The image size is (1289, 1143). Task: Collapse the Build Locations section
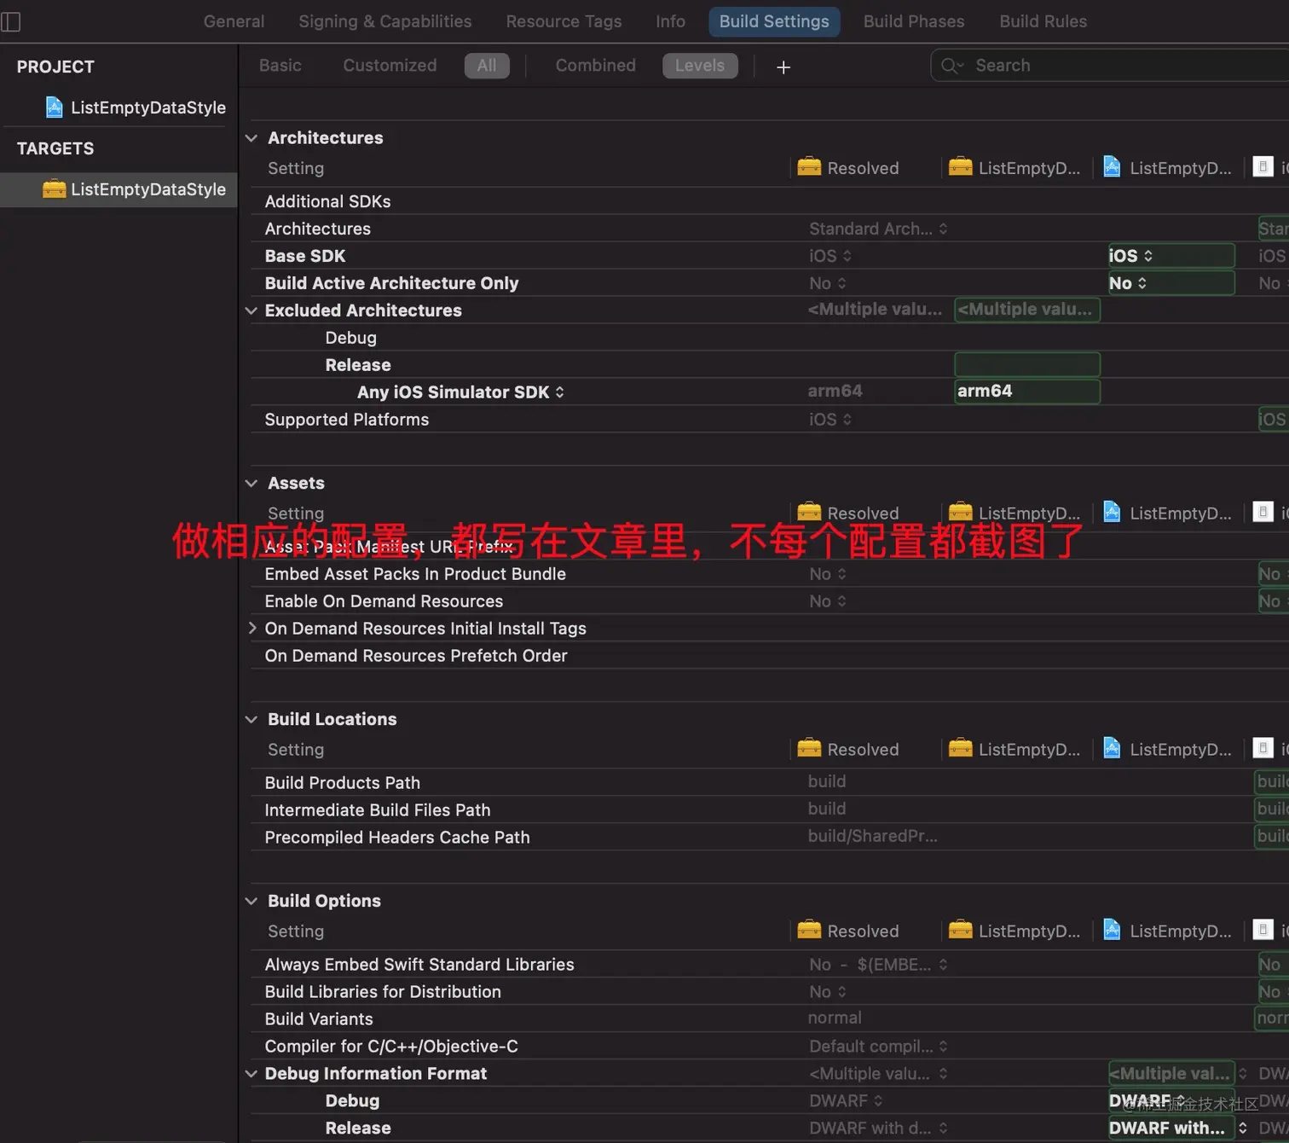tap(251, 720)
